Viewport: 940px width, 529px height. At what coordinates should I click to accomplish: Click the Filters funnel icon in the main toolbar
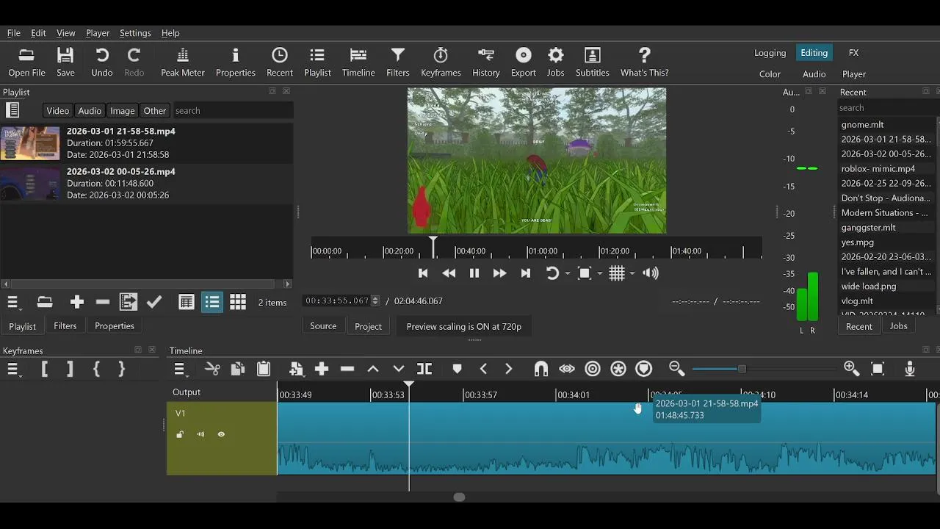point(398,62)
